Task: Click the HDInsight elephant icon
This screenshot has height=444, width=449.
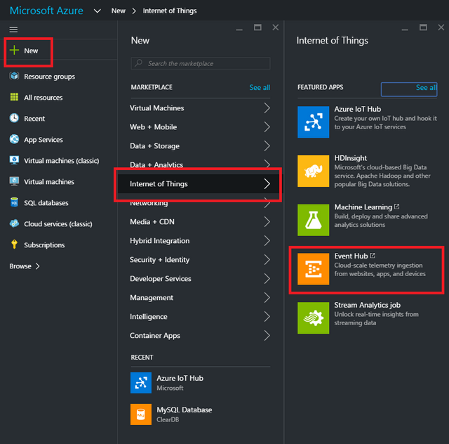Action: (313, 171)
